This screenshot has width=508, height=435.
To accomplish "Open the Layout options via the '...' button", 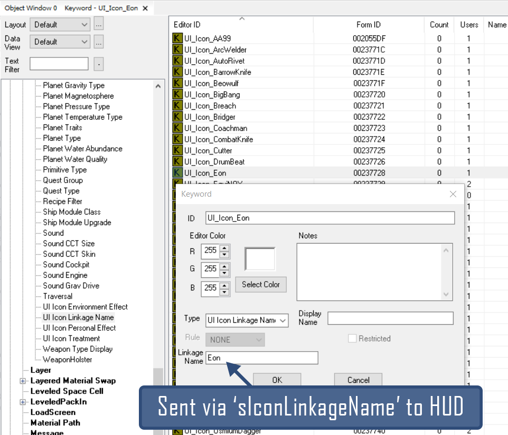I will 98,25.
